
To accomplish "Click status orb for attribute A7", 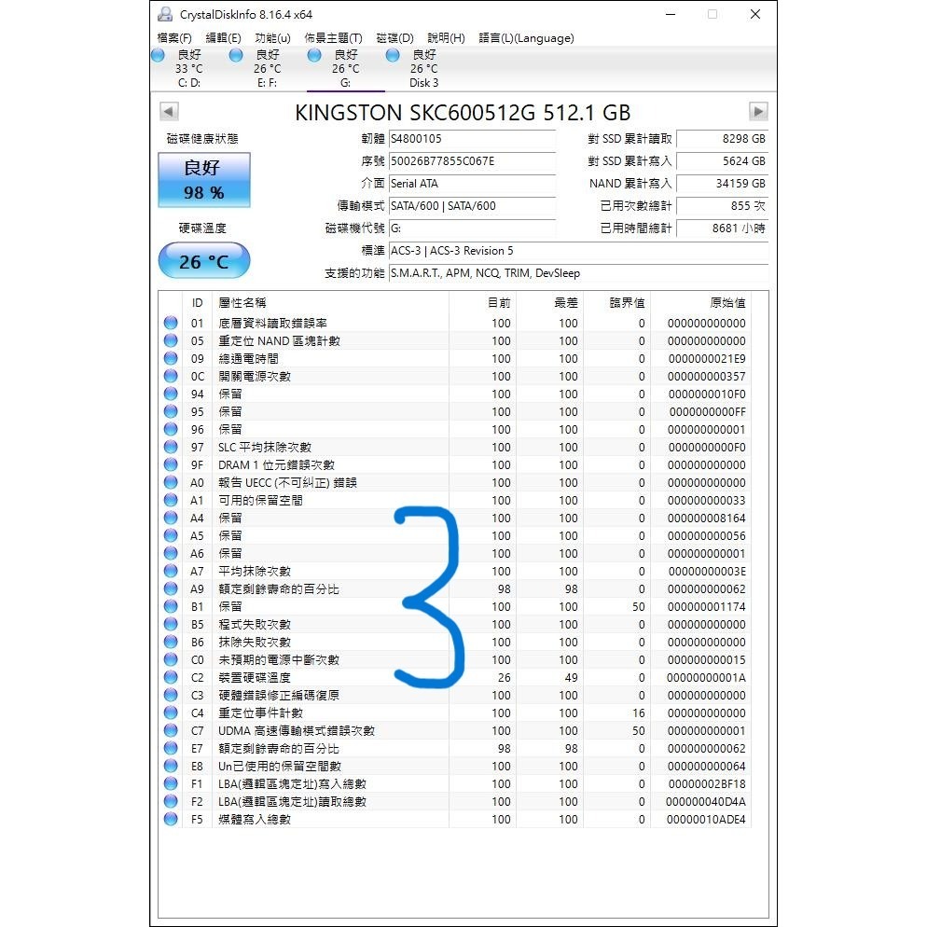I will click(x=171, y=571).
